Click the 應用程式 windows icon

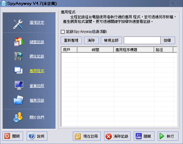tap(18, 71)
